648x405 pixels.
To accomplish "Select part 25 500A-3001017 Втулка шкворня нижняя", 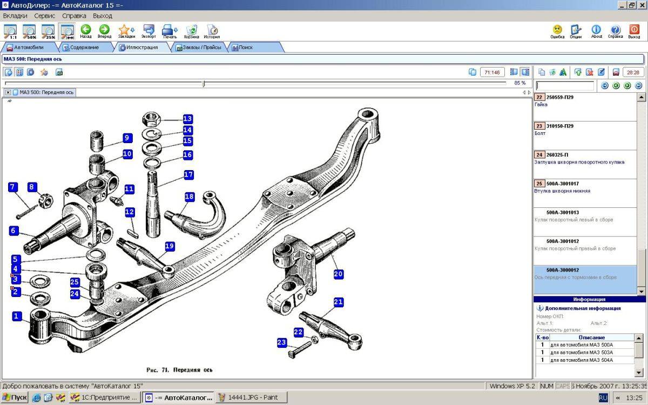I will pos(585,193).
